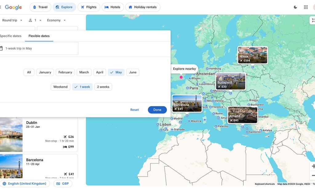Select May month chip

pos(116,72)
